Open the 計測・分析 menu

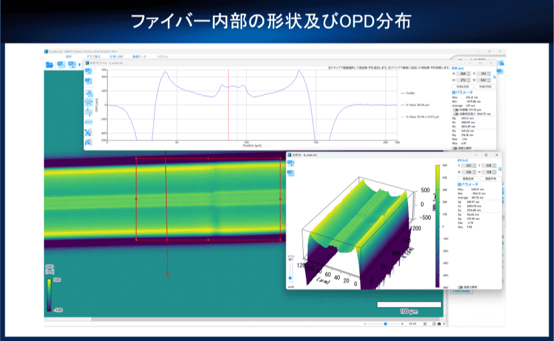[x=116, y=57]
